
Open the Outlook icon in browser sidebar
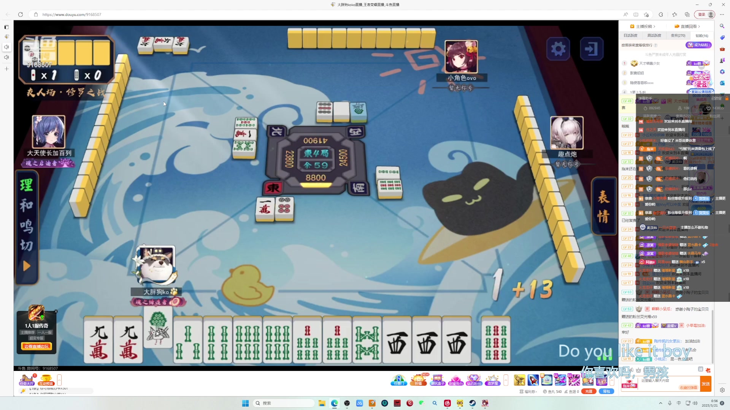tap(722, 83)
